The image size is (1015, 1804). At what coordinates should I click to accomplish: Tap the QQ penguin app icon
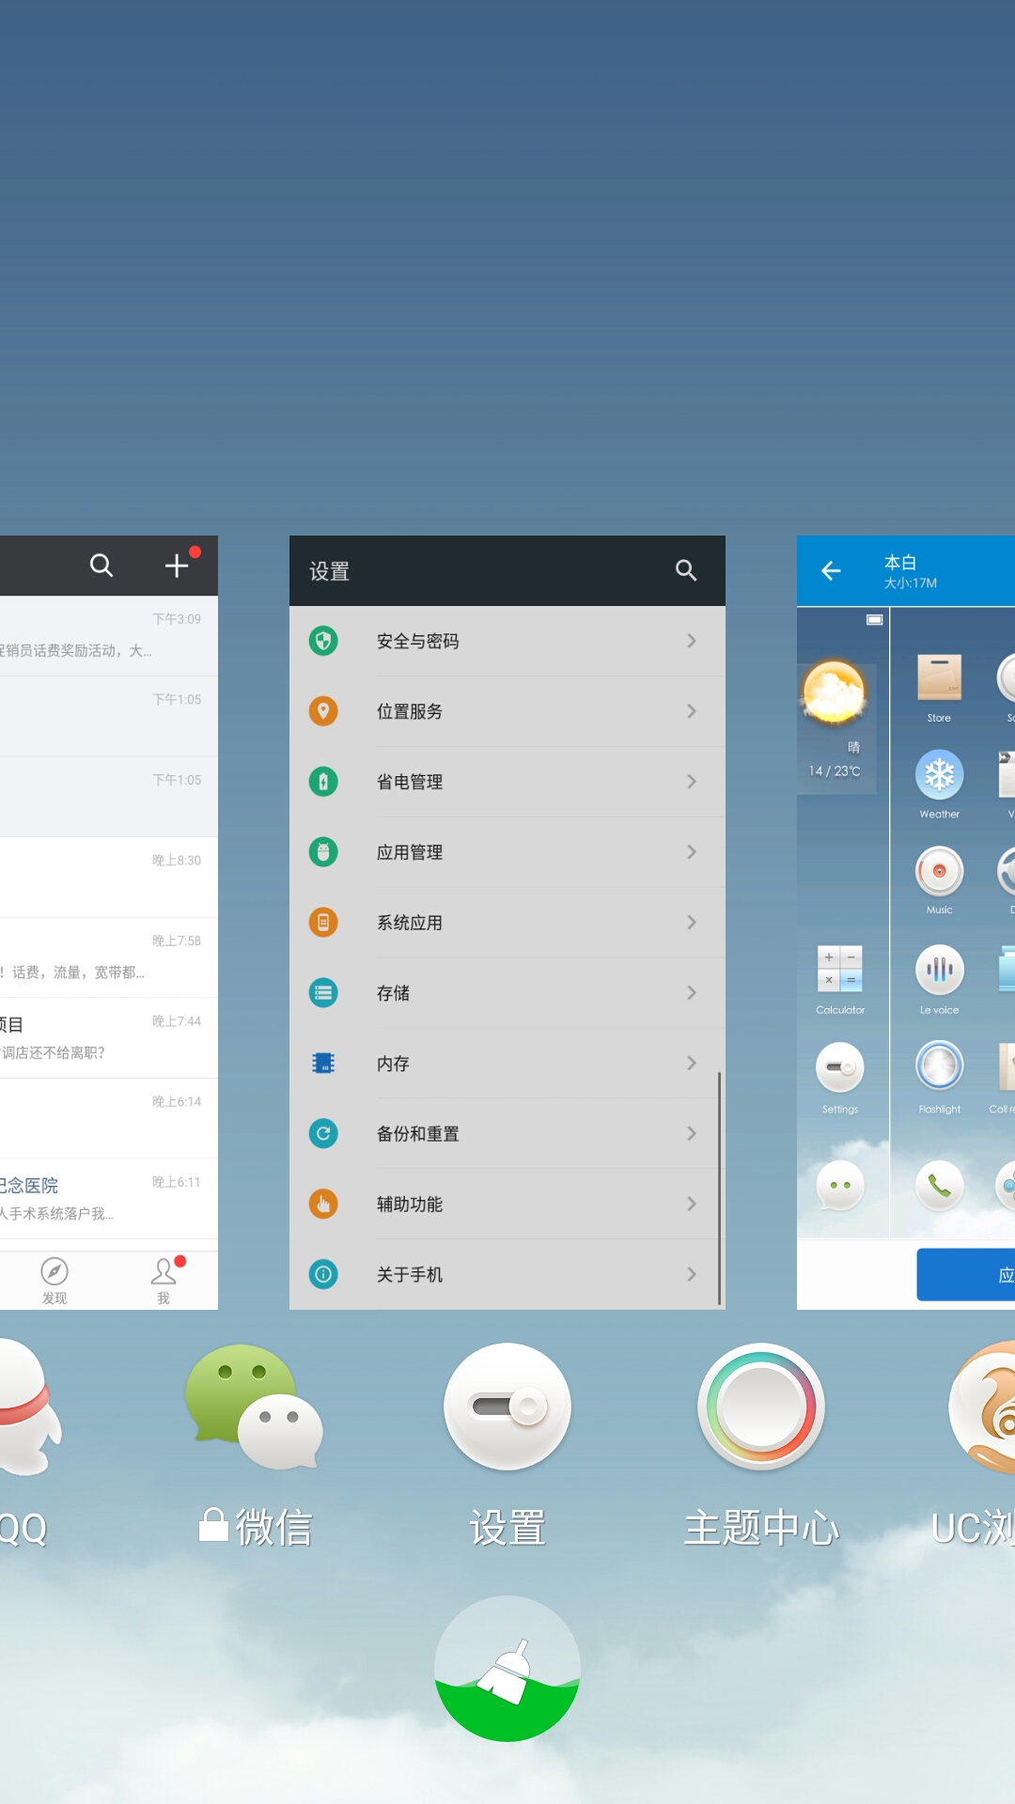tap(23, 1407)
